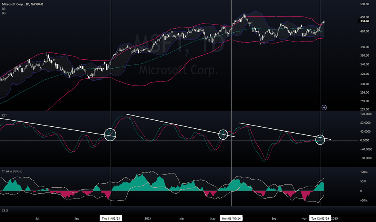
Task: Select the BB label just above the price candles
Action: click(4, 13)
